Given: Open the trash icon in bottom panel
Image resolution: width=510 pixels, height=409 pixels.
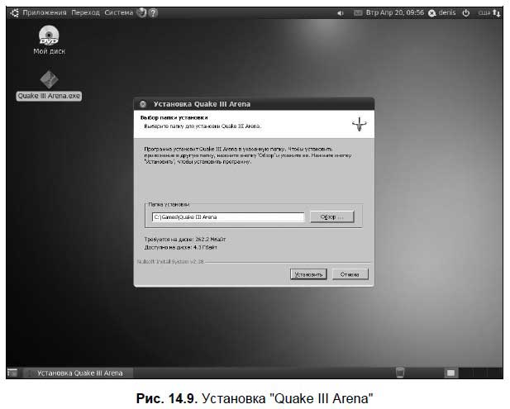Looking at the screenshot, I should [x=401, y=373].
